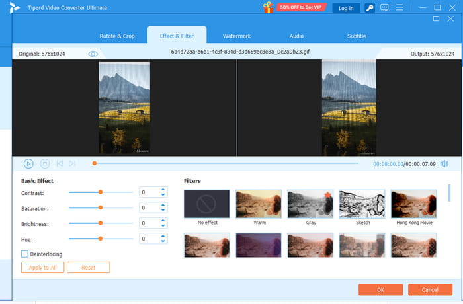The image size is (463, 304).
Task: Open the Audio tab
Action: (296, 36)
